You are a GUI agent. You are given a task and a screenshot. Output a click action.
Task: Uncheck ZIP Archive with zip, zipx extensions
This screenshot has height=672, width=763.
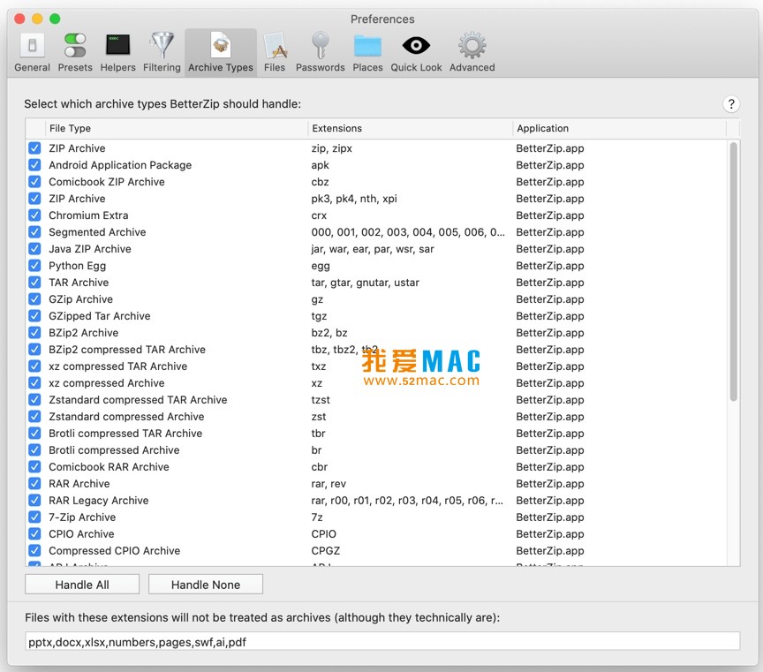click(34, 148)
